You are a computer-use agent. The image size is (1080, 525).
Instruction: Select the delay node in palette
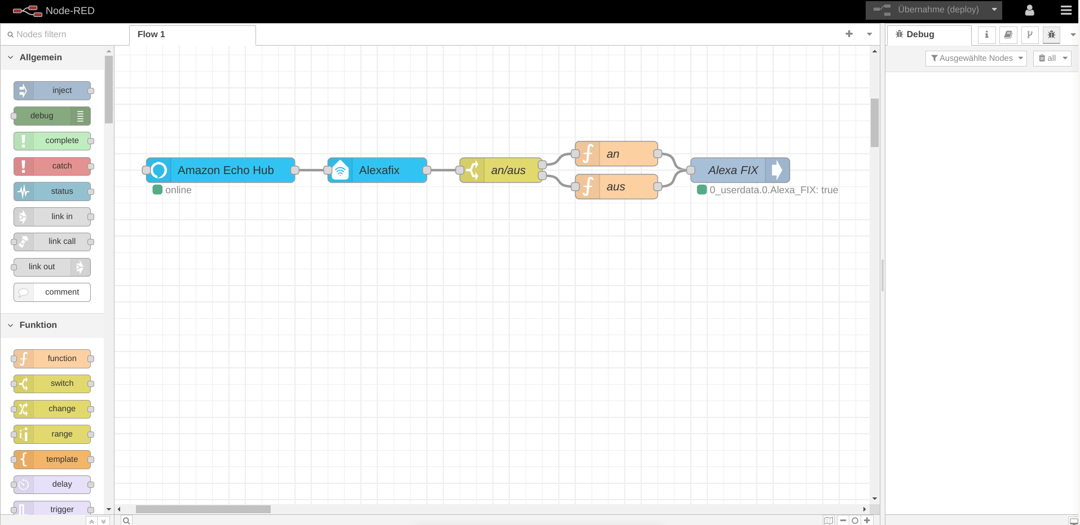point(52,484)
